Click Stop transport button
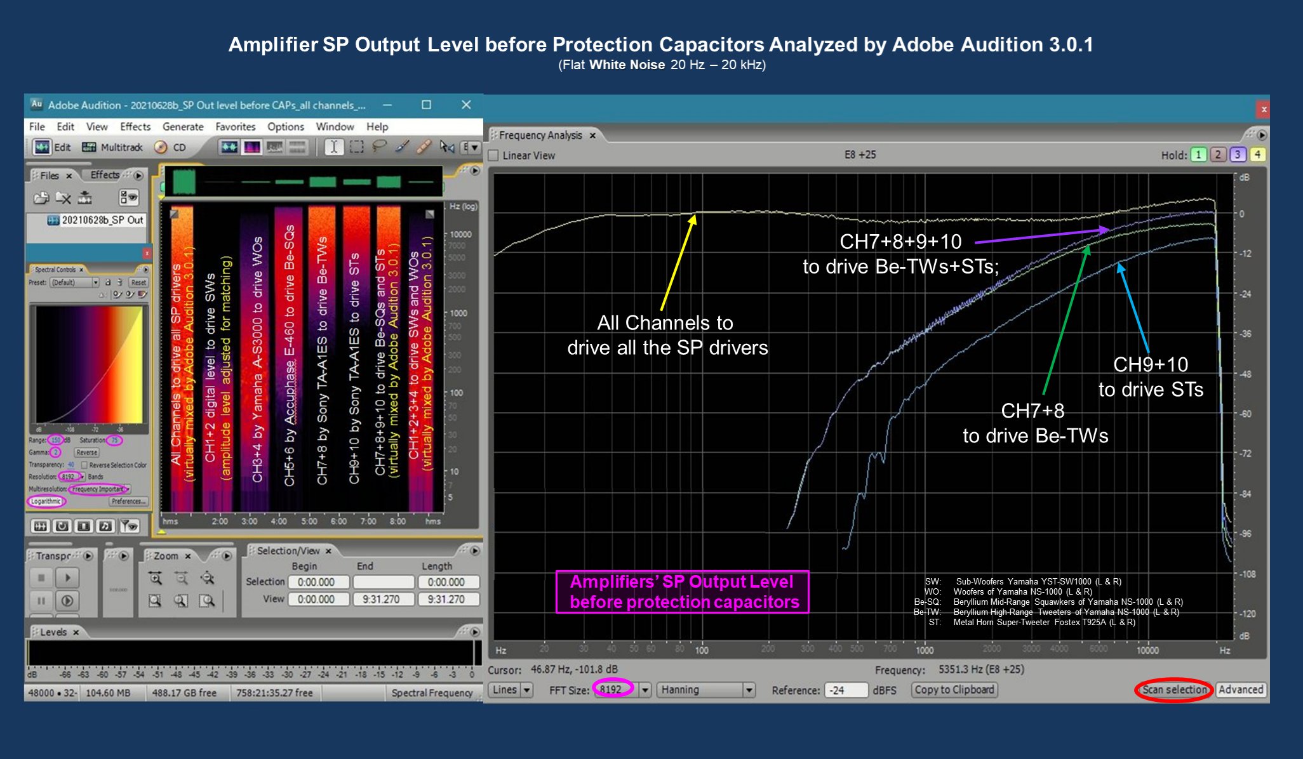Image resolution: width=1303 pixels, height=759 pixels. (41, 577)
